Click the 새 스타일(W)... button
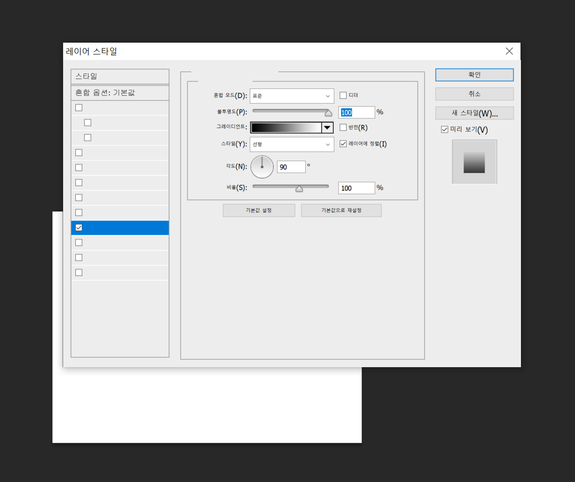The width and height of the screenshot is (575, 482). point(474,113)
